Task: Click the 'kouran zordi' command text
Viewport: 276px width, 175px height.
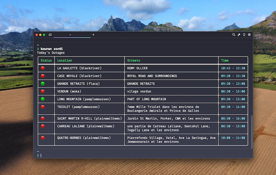Action: [x=52, y=49]
